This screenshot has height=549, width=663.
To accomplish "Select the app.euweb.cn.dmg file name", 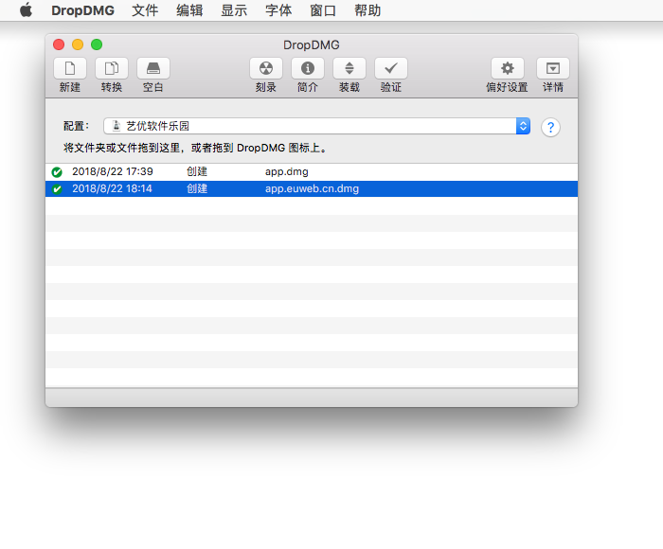I will click(312, 189).
